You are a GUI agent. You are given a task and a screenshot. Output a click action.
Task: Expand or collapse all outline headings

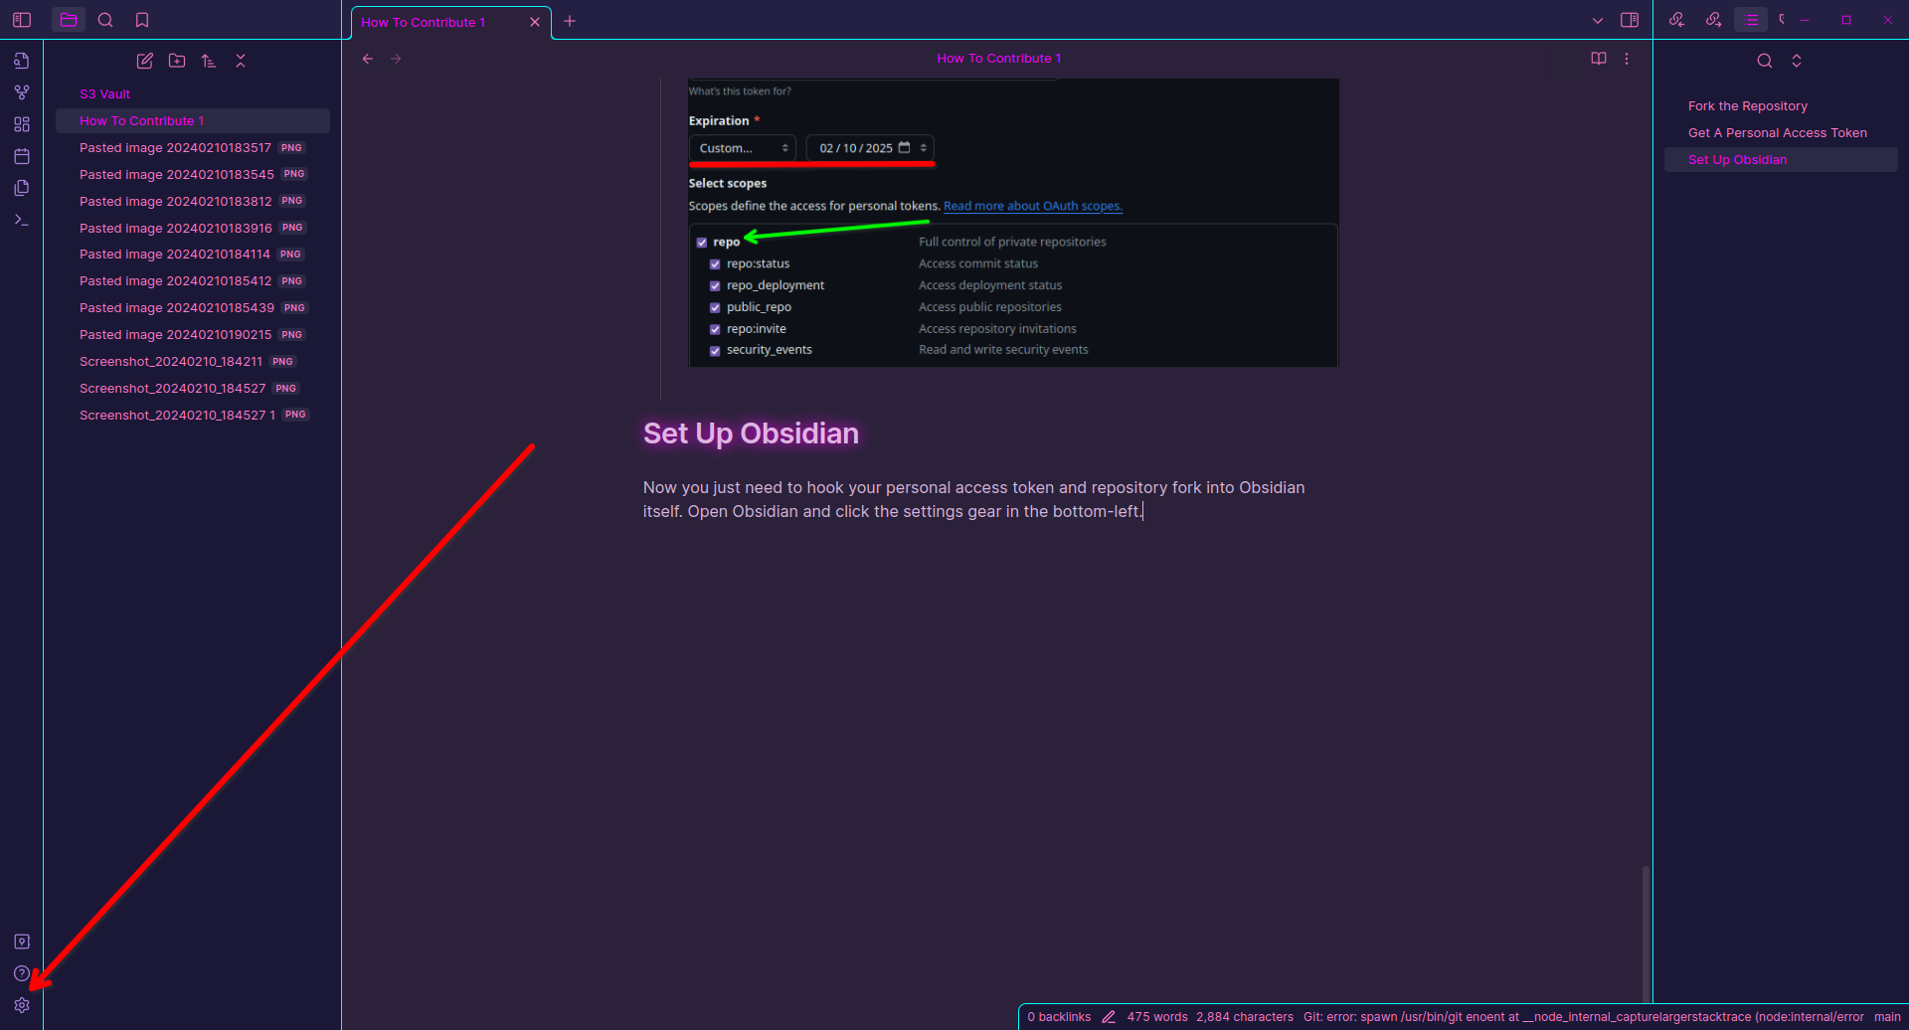1797,61
